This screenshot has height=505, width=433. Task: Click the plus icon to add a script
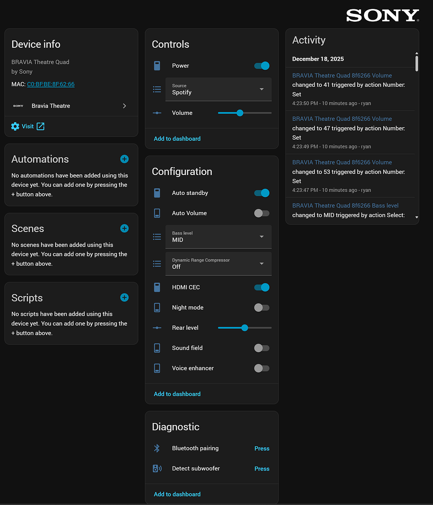tap(124, 297)
